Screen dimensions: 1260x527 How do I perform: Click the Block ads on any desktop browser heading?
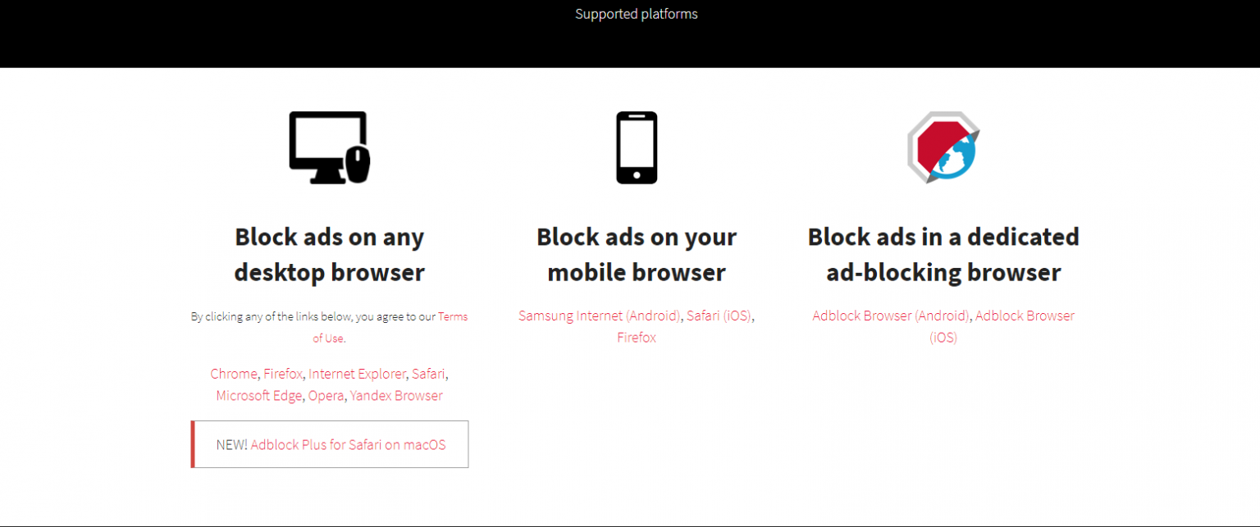coord(329,255)
